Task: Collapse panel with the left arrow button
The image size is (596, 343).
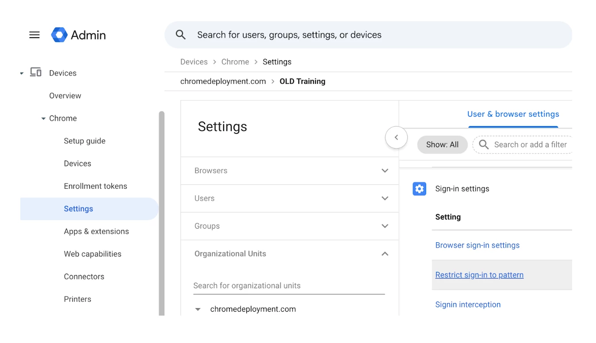Action: tap(396, 137)
